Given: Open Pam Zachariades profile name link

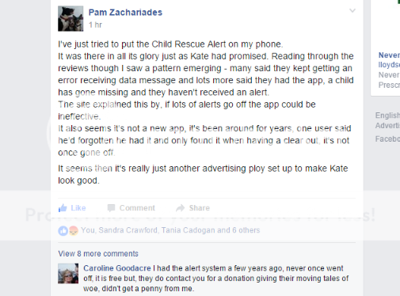Looking at the screenshot, I should [125, 13].
